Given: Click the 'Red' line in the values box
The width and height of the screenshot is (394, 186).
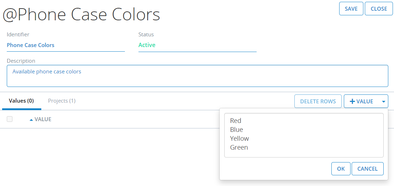Looking at the screenshot, I should pyautogui.click(x=236, y=121).
